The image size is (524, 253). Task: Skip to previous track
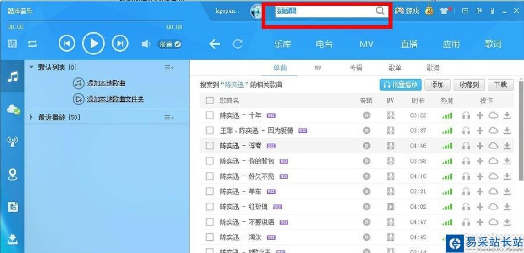click(67, 43)
